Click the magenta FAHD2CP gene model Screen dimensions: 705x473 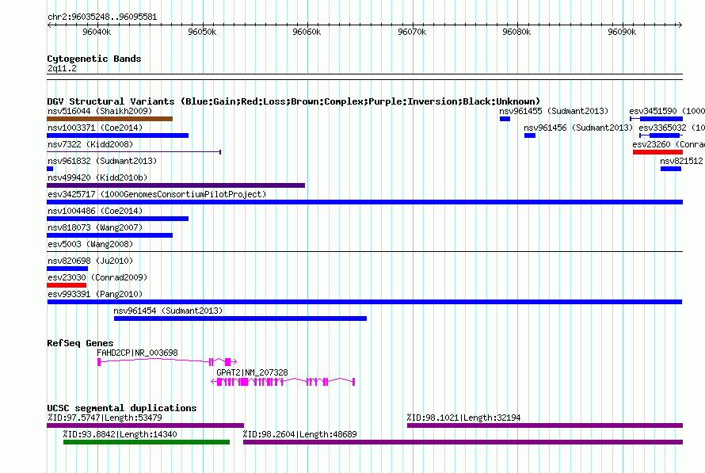coord(167,361)
